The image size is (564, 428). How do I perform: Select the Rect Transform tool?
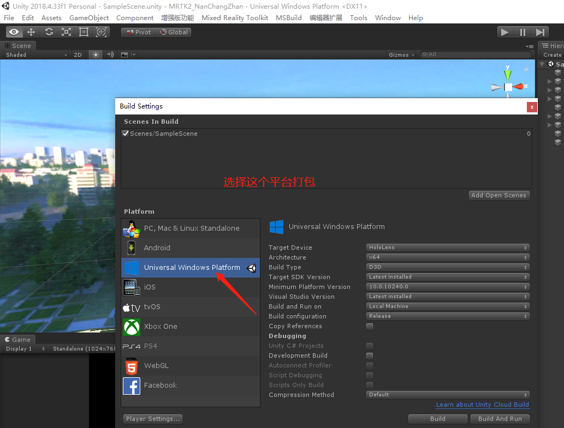pos(83,32)
